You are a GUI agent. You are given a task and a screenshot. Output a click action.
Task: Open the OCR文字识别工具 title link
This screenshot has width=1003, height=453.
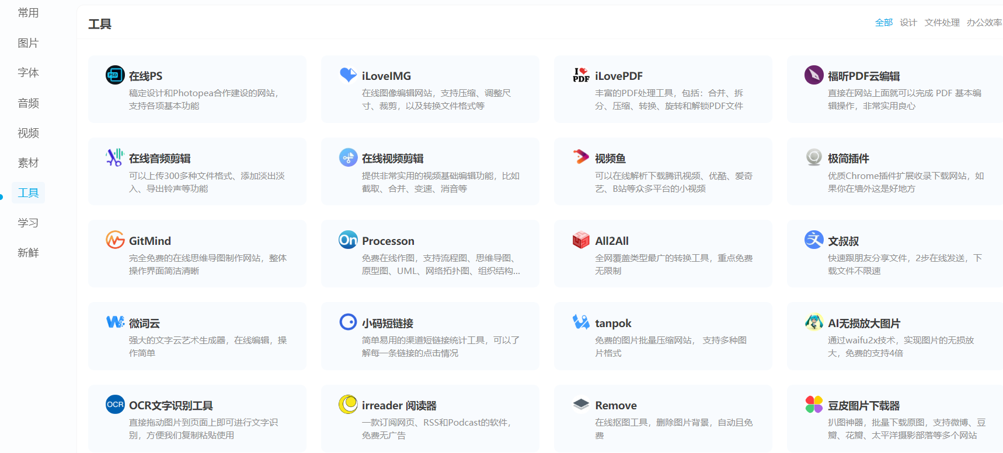point(171,405)
